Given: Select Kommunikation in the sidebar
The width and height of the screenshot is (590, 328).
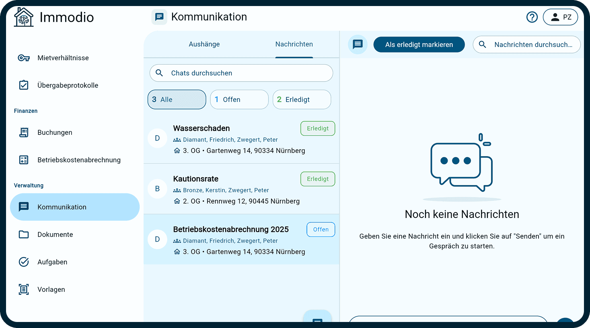Looking at the screenshot, I should click(75, 207).
